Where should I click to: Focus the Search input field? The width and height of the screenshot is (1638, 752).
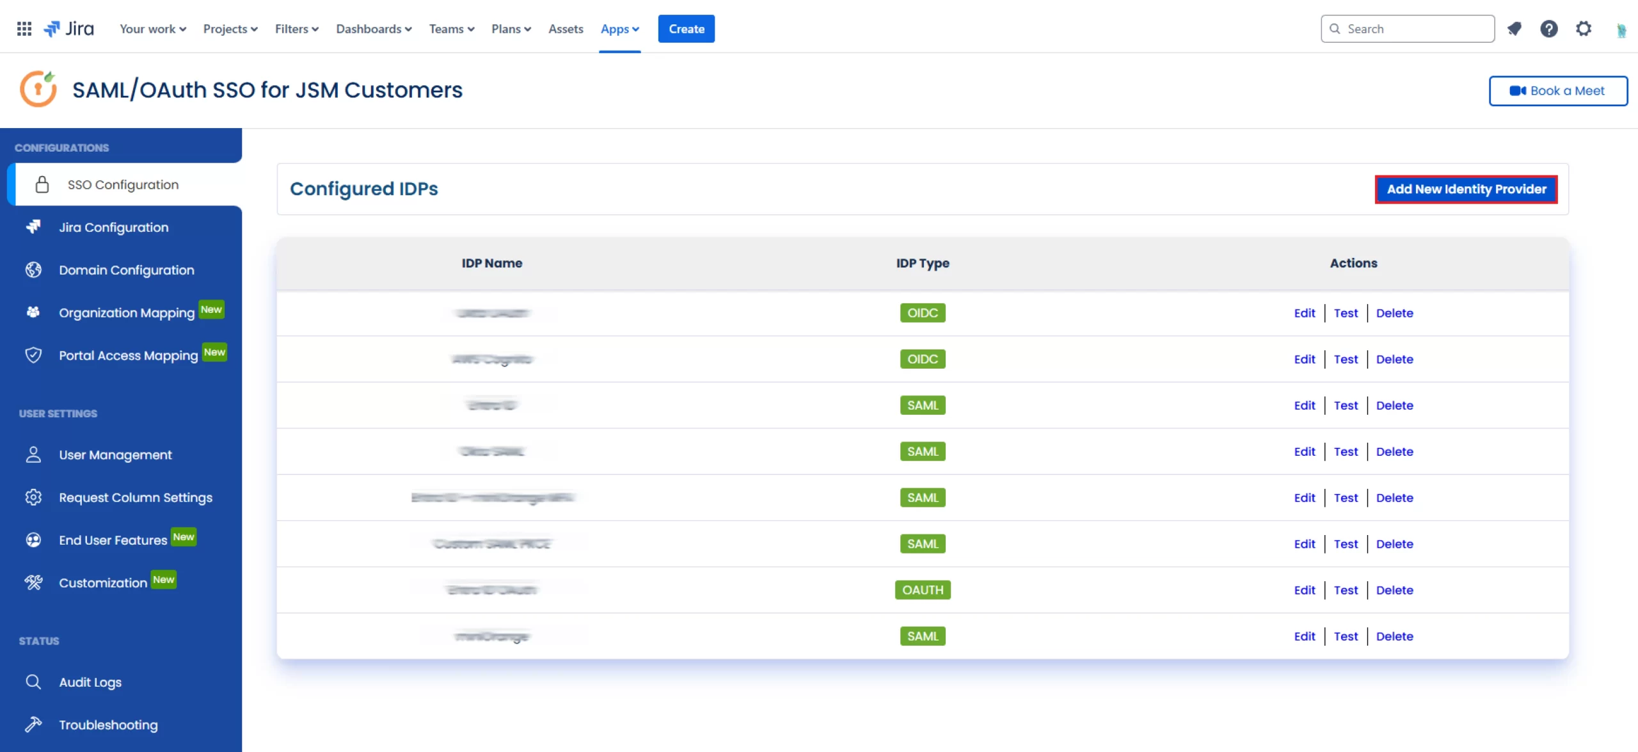point(1407,29)
